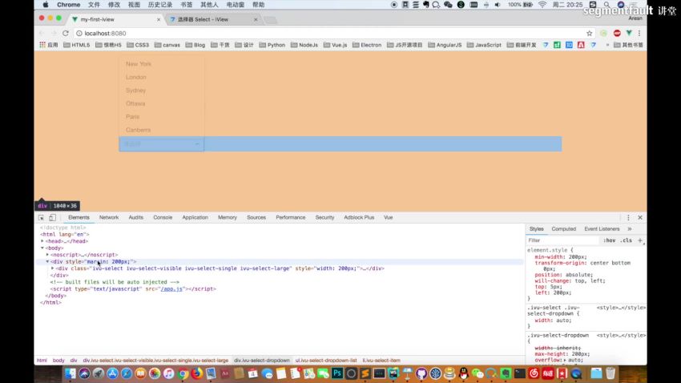Open the Vue devtools extension icon in toolbar
The height and width of the screenshot is (383, 681).
[x=629, y=33]
